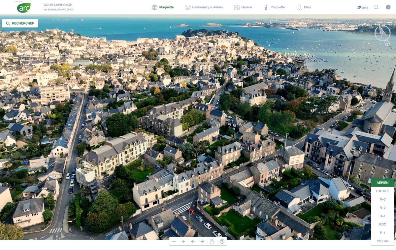Toggle fullscreen mode icon
Viewport: 396px width, 250px height.
(x=376, y=7)
